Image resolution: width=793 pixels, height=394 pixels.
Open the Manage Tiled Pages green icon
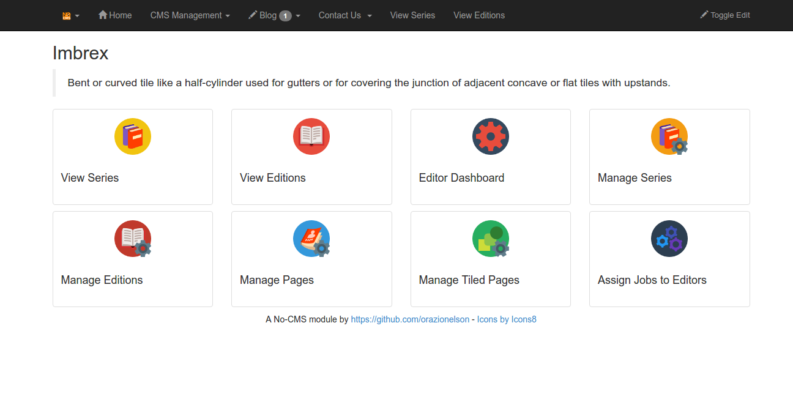point(490,238)
